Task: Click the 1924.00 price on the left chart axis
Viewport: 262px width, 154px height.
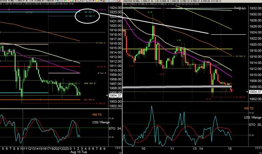Action: (115, 8)
